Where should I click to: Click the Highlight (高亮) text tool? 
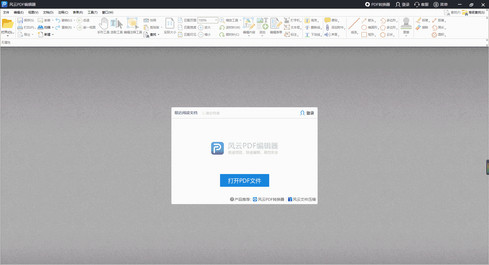click(307, 20)
